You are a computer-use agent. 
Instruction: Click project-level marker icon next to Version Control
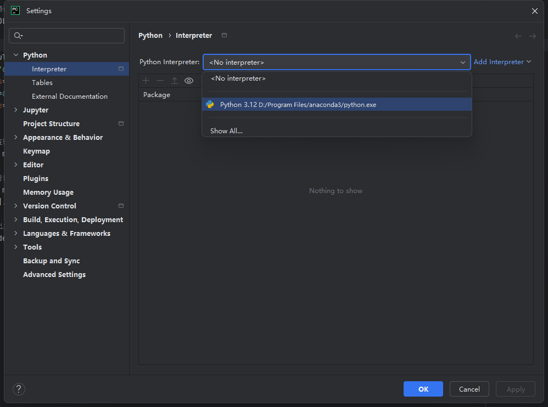click(121, 206)
